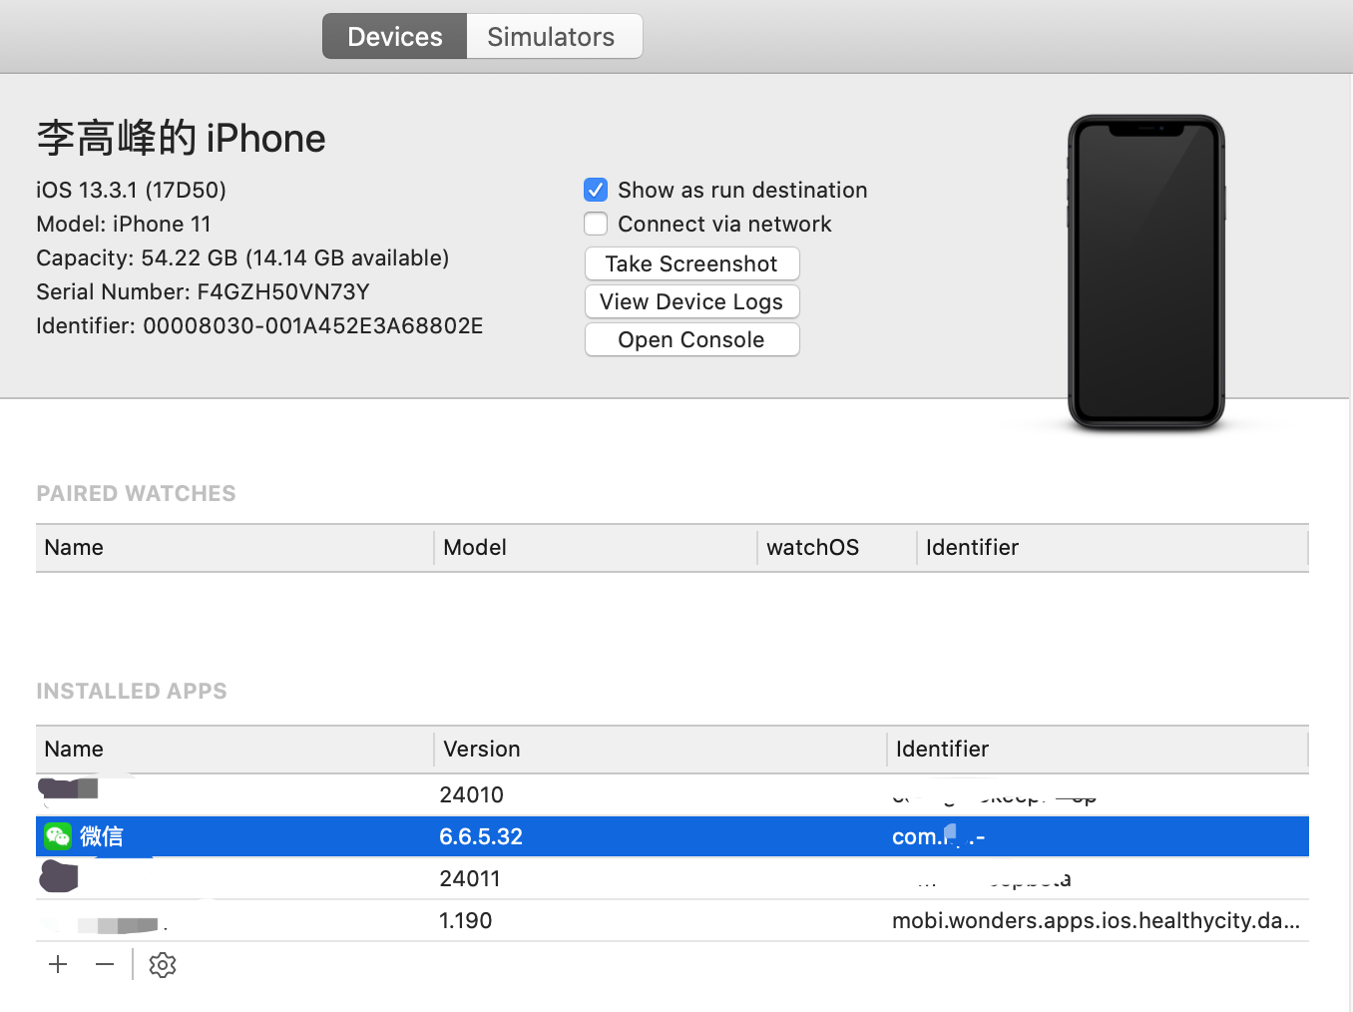
Task: Switch to the Simulators tab
Action: [554, 37]
